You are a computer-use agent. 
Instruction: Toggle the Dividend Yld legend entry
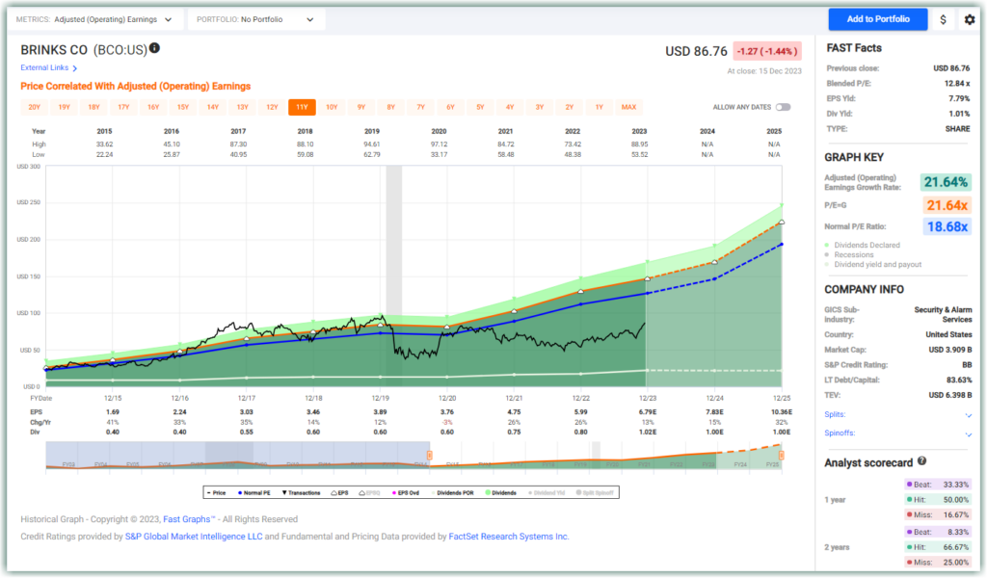[547, 492]
